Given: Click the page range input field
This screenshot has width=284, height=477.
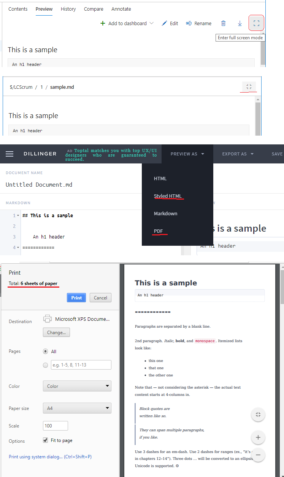Looking at the screenshot, I should (81, 365).
